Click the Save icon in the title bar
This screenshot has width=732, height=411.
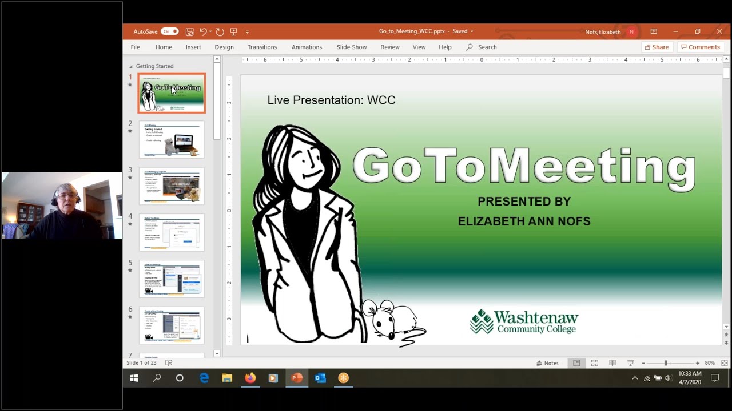click(x=189, y=31)
